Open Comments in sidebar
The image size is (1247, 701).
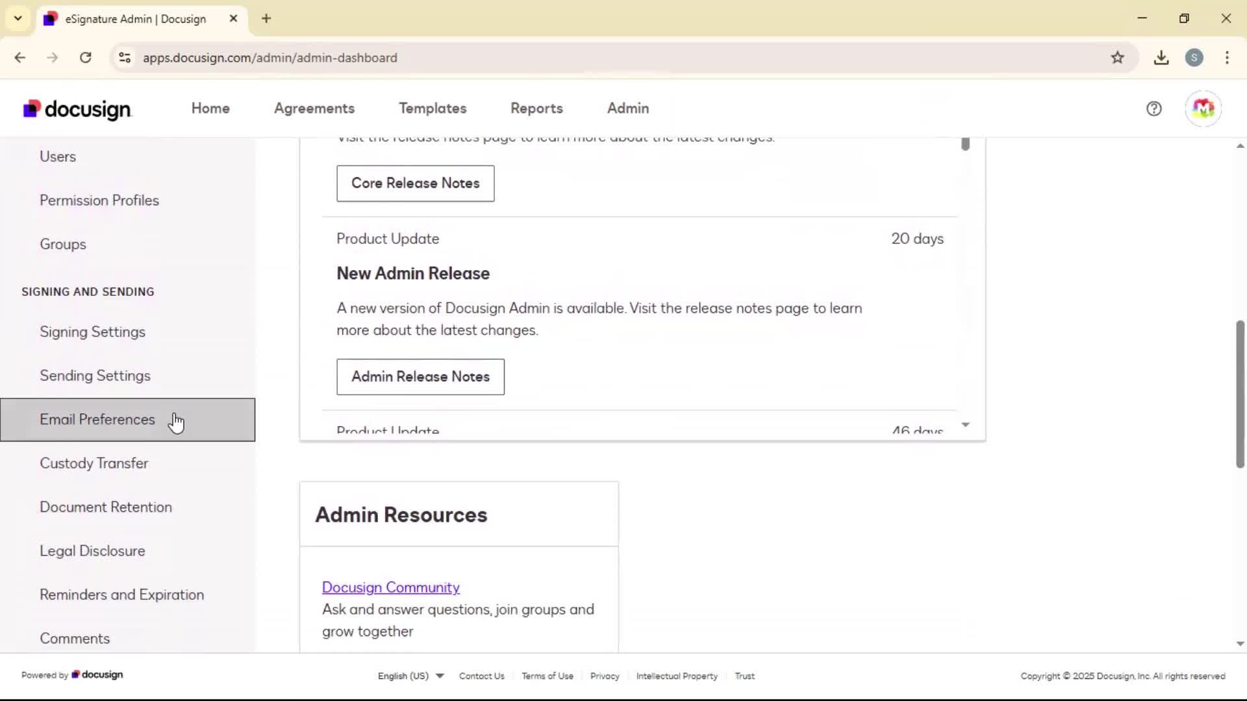[127, 639]
